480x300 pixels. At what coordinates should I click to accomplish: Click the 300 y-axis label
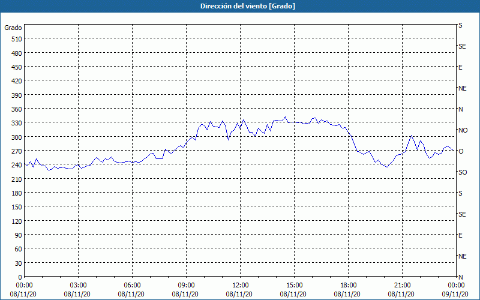[x=17, y=137]
